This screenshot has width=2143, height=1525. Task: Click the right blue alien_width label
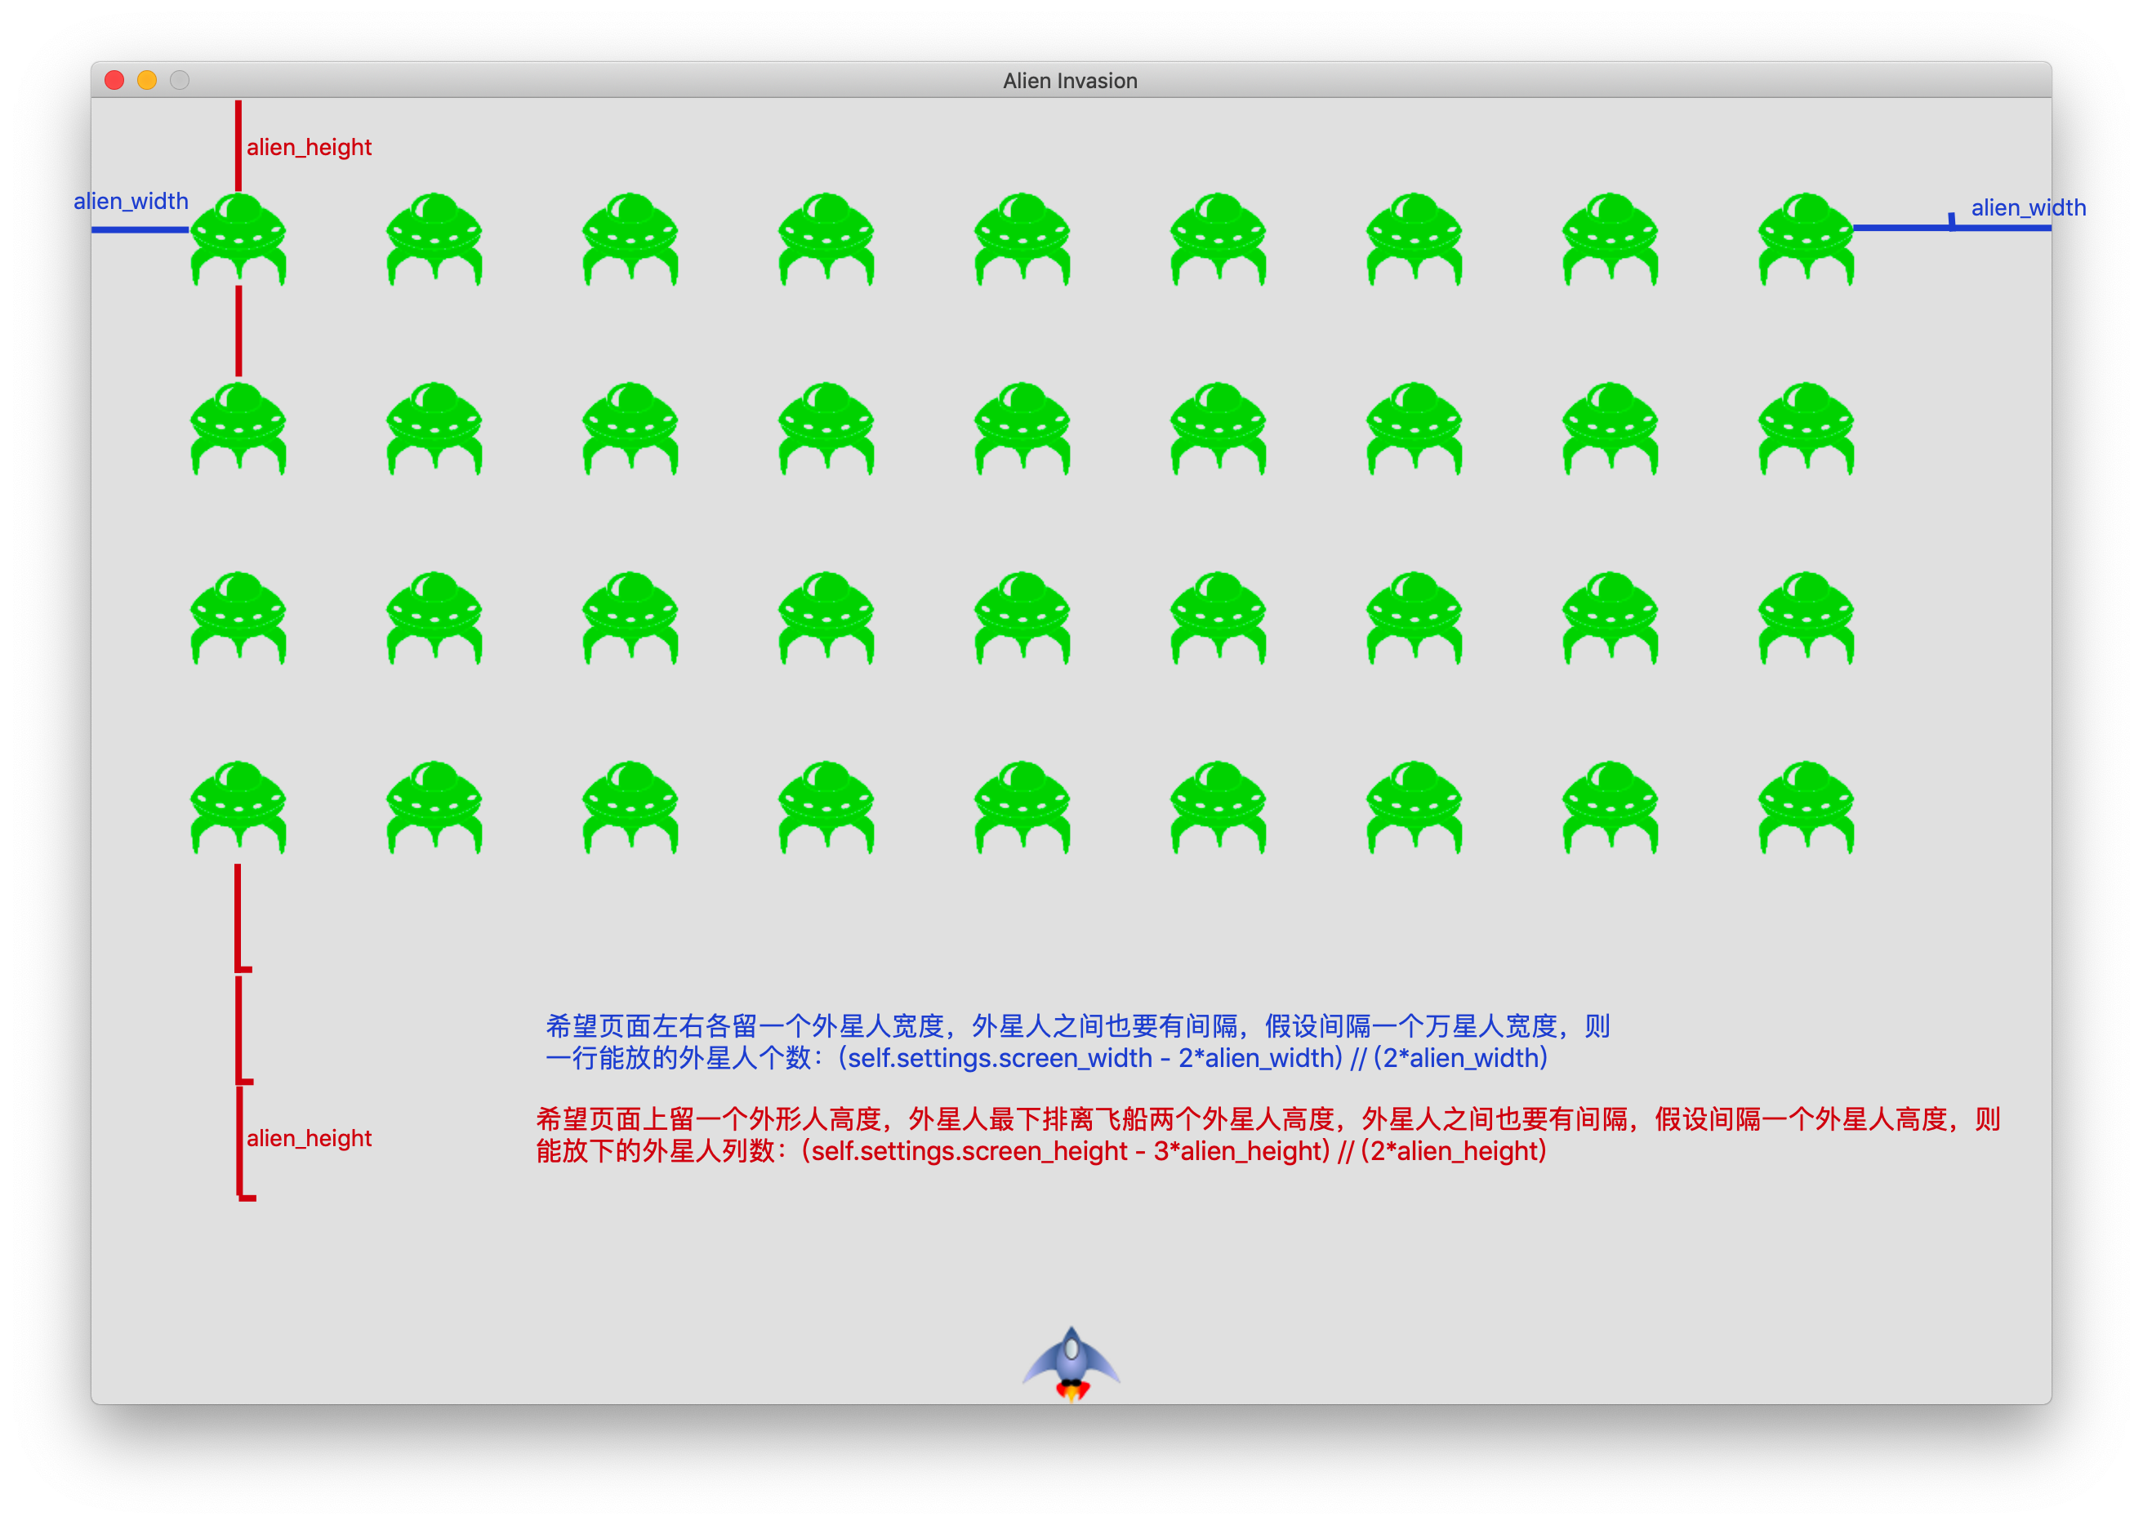pos(2028,207)
